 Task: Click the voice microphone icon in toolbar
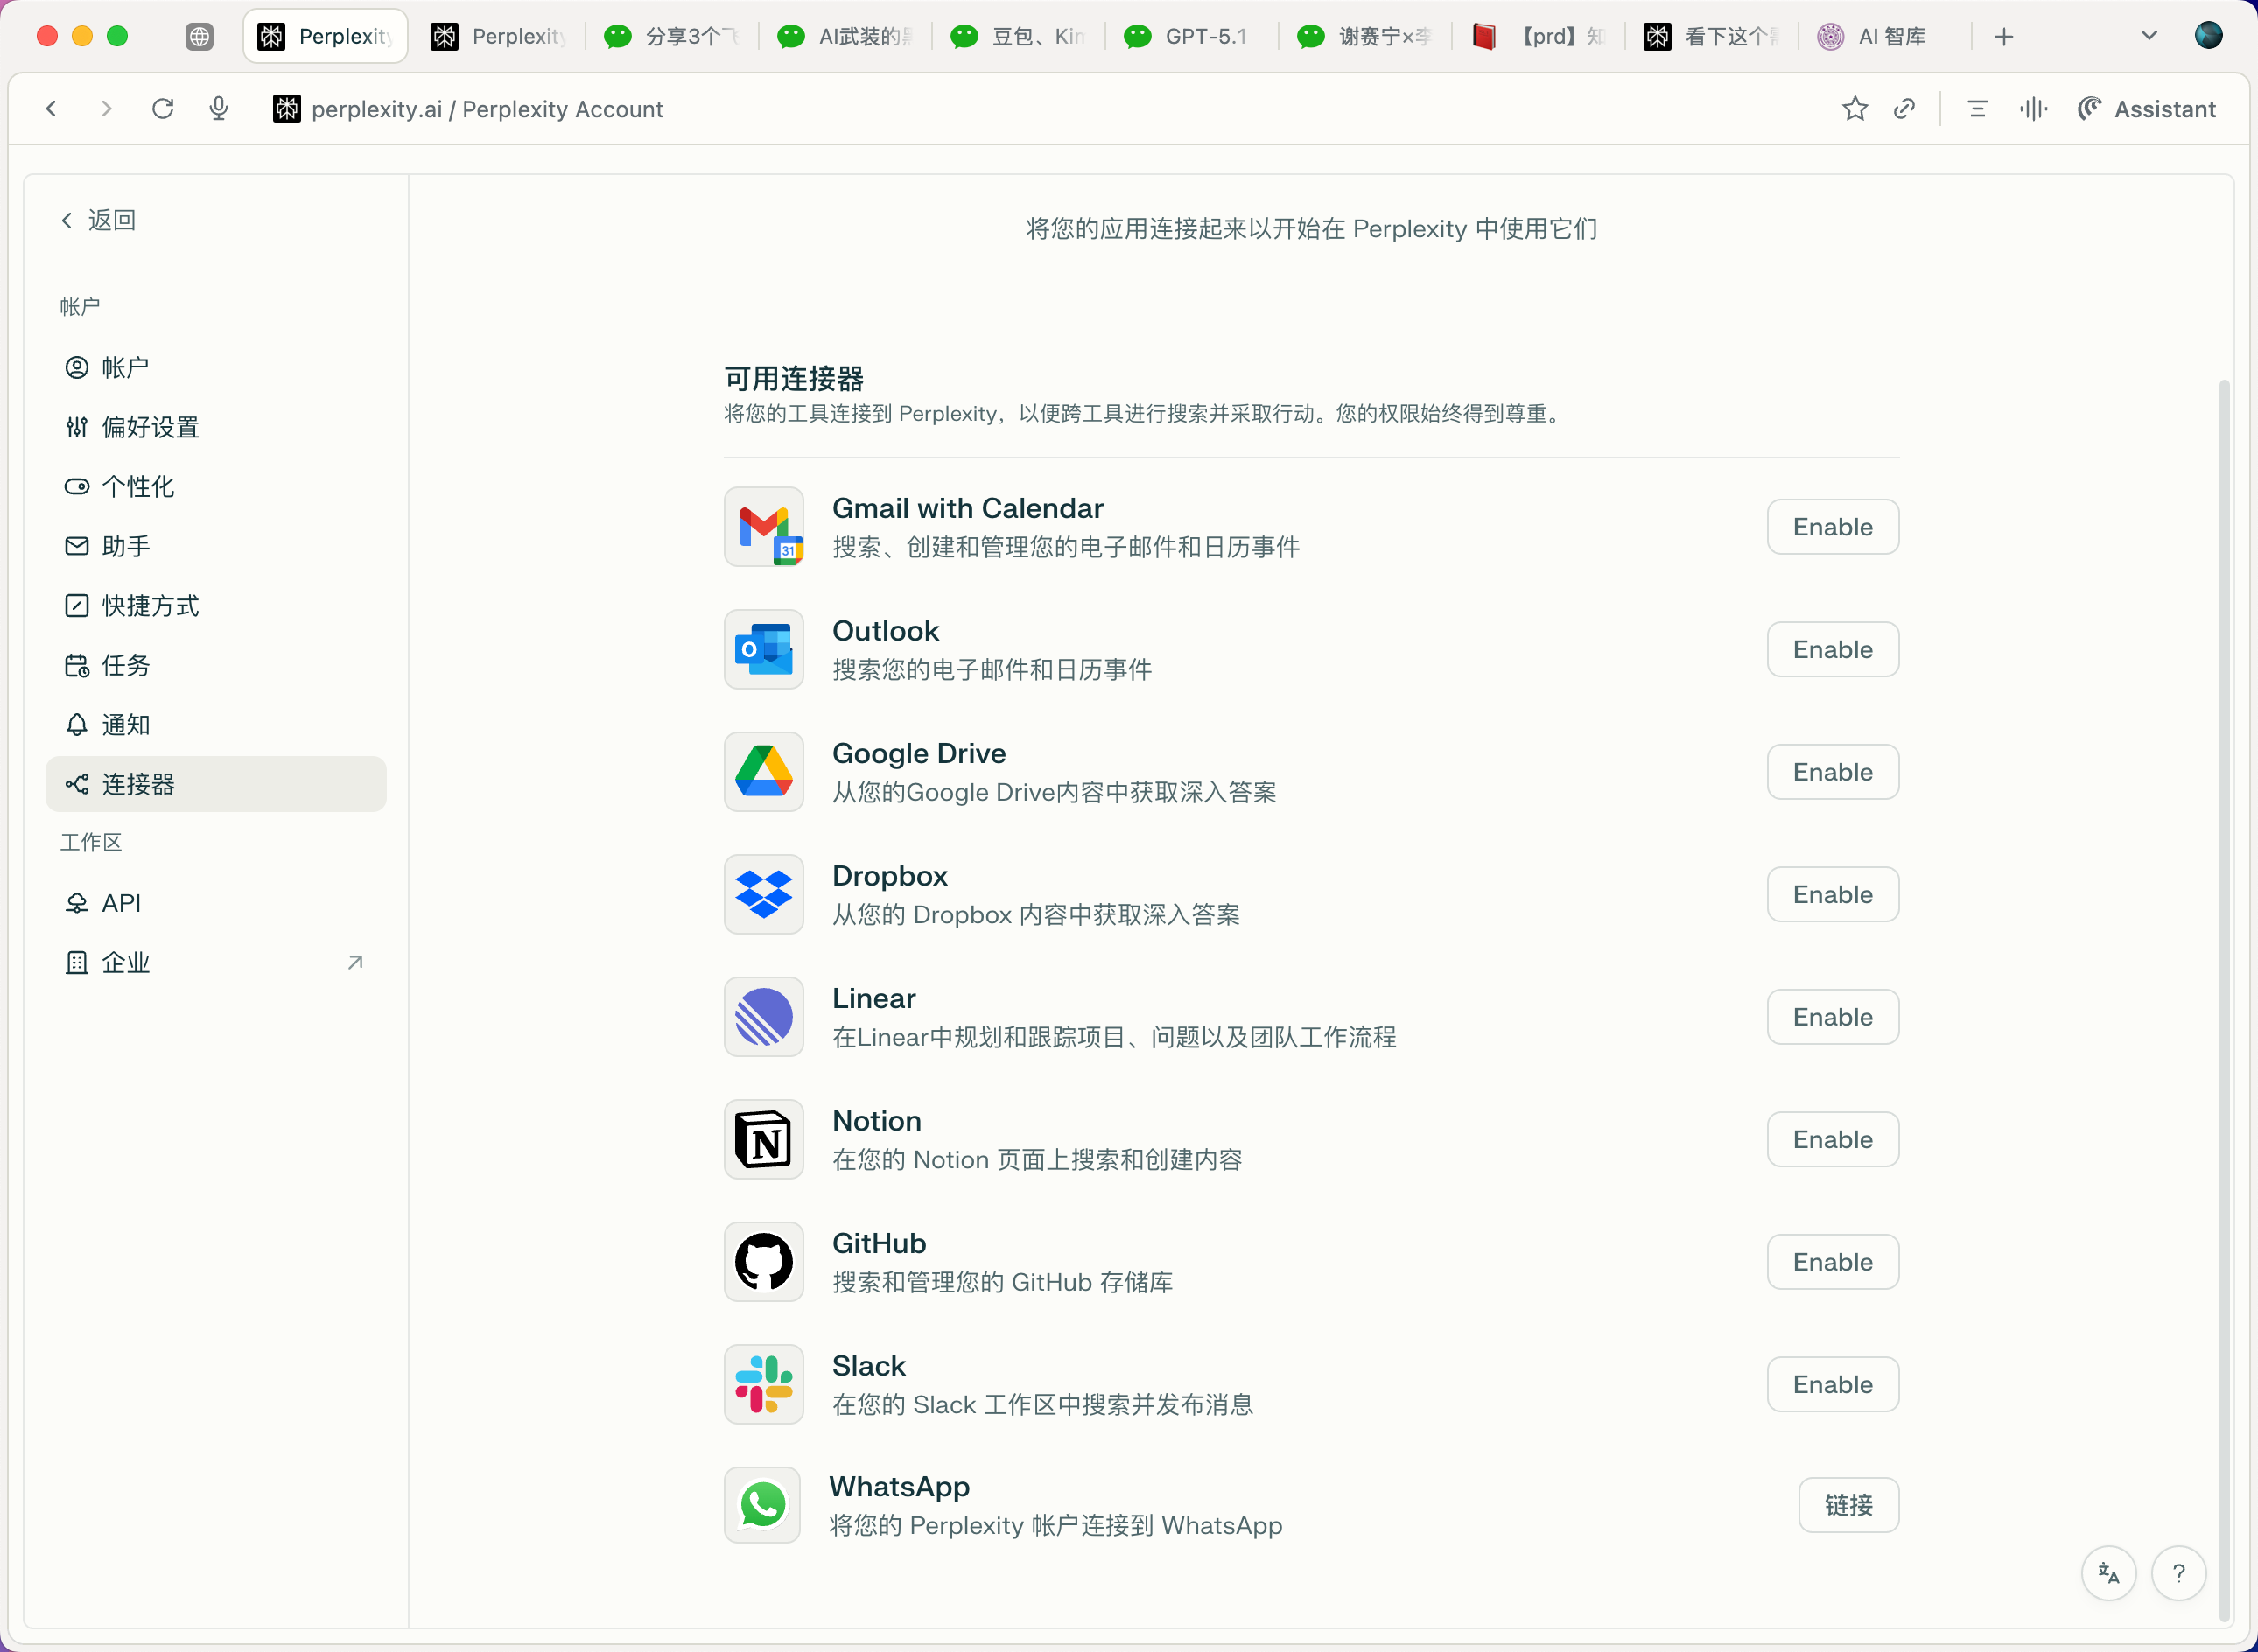coord(219,108)
